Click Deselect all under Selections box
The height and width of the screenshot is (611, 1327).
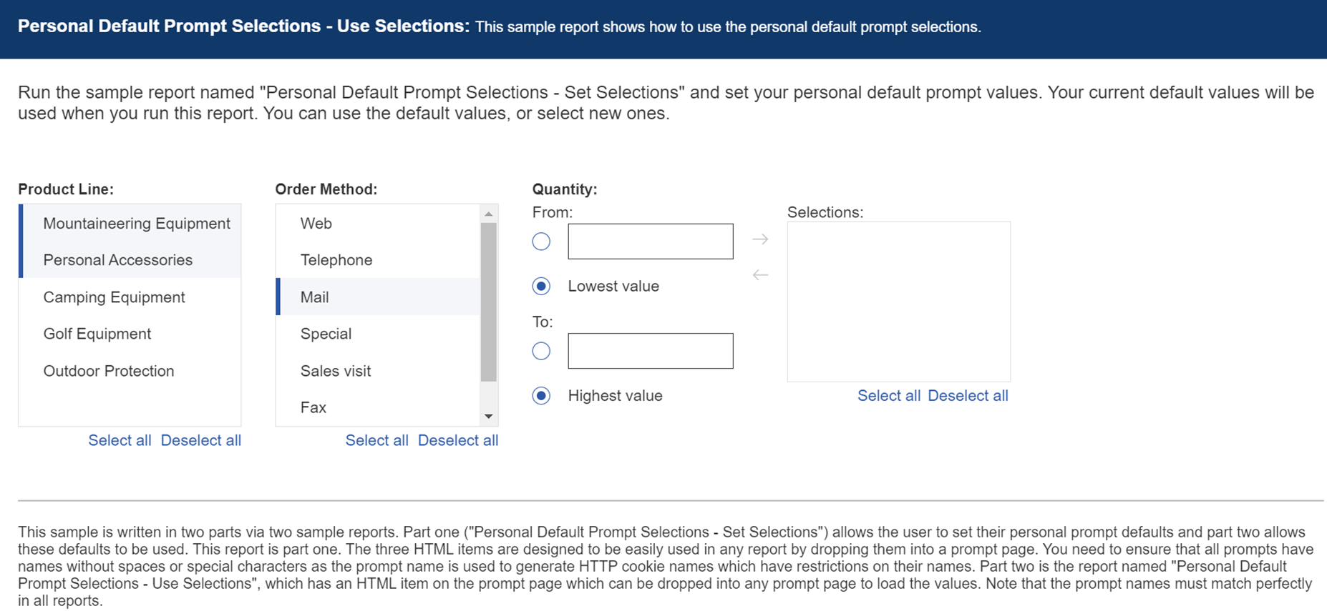[967, 396]
